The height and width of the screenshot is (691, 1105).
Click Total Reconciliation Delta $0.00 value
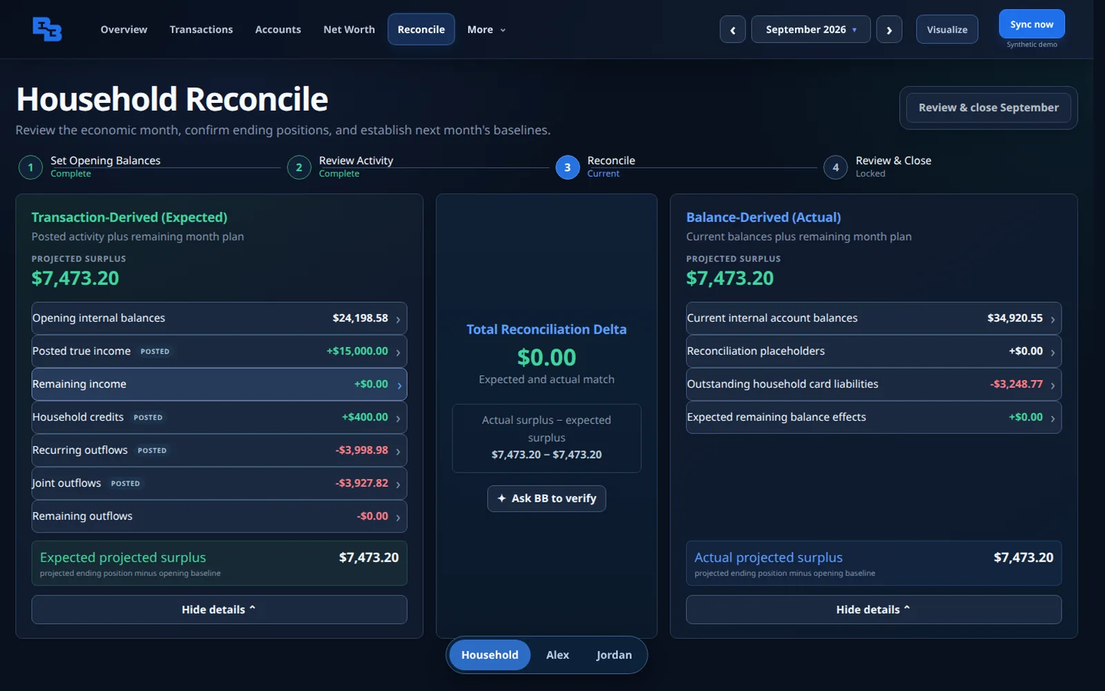(546, 357)
